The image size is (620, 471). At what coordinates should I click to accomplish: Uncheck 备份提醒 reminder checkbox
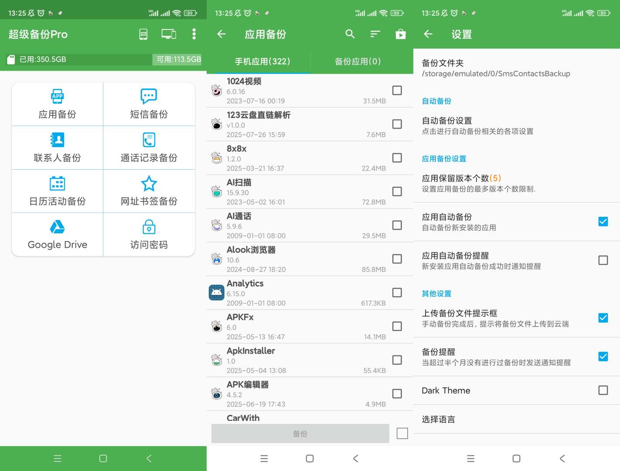[603, 357]
